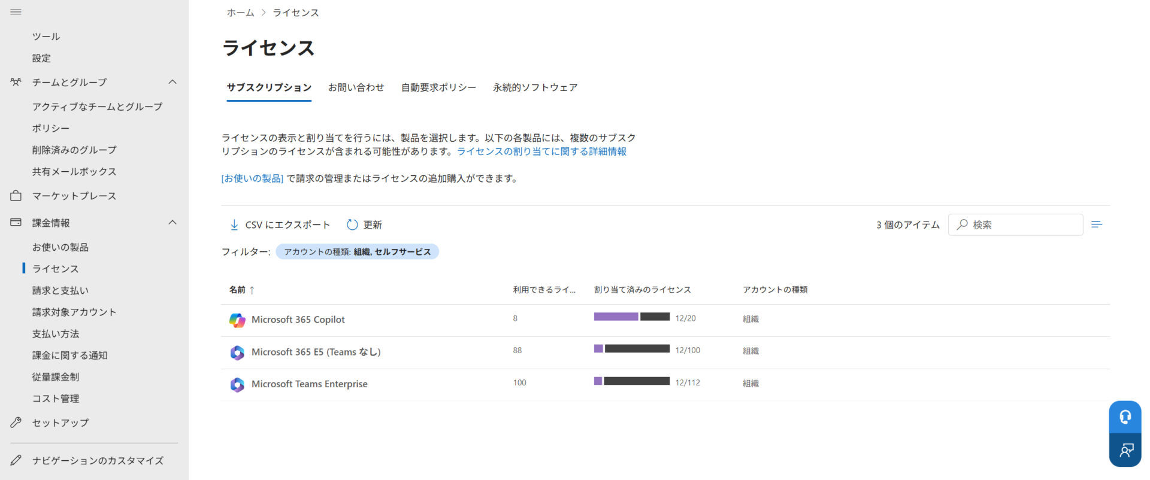Click the refresh circular arrow icon

click(352, 225)
